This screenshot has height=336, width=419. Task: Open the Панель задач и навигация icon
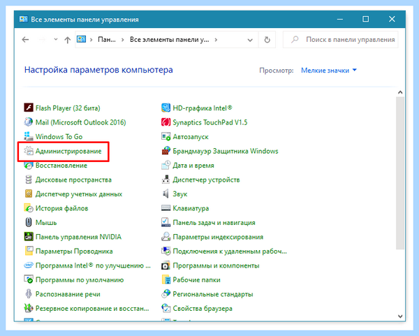[166, 222]
